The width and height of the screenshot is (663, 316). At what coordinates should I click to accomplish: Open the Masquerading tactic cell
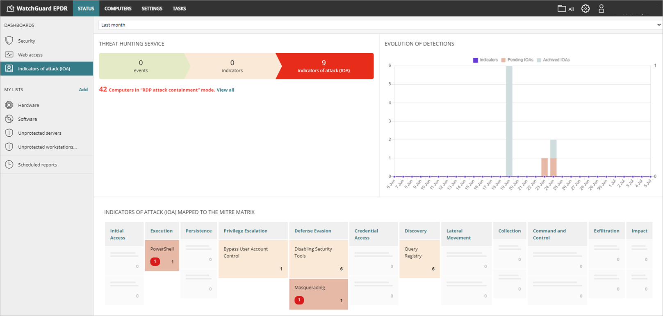pos(318,294)
